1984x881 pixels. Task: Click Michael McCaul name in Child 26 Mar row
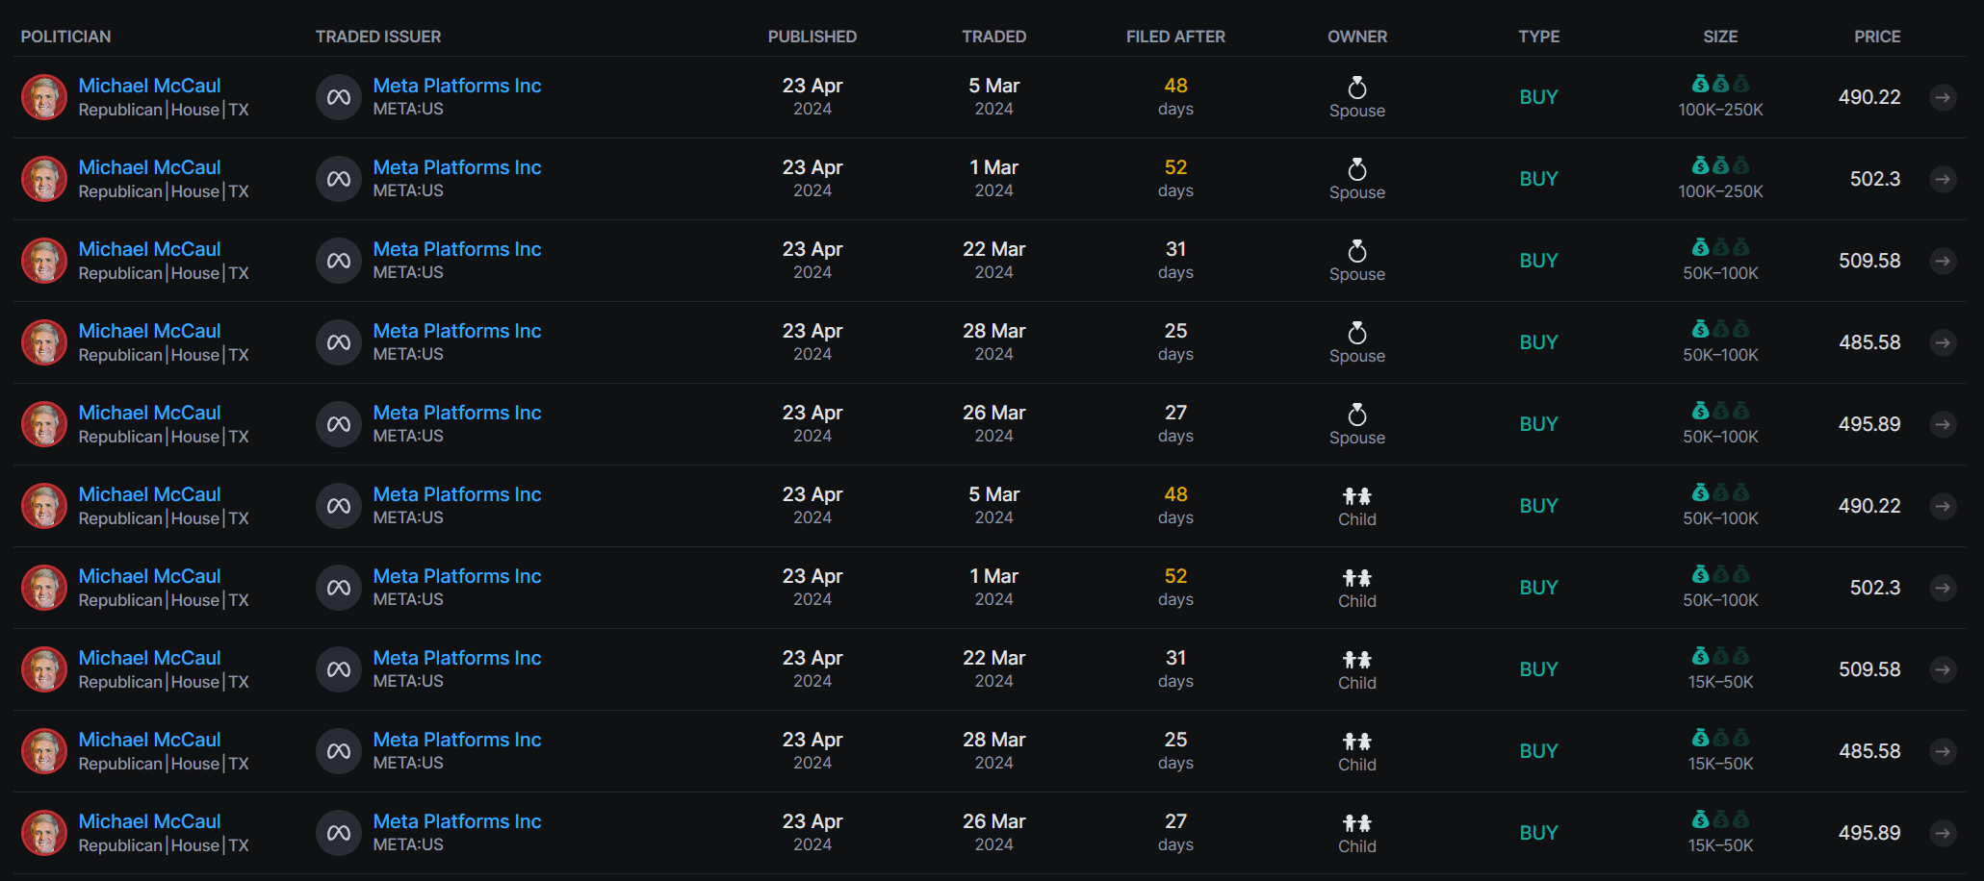pyautogui.click(x=149, y=821)
